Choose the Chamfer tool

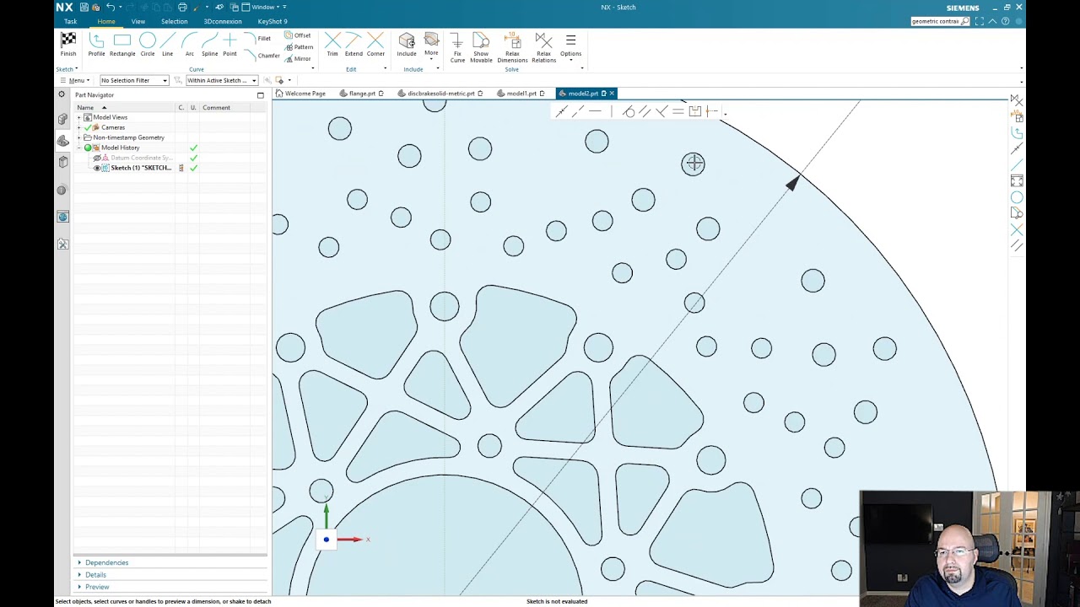[262, 56]
